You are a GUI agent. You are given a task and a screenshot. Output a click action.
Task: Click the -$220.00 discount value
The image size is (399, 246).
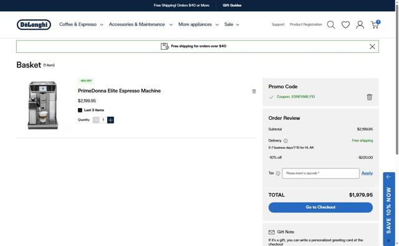click(365, 158)
